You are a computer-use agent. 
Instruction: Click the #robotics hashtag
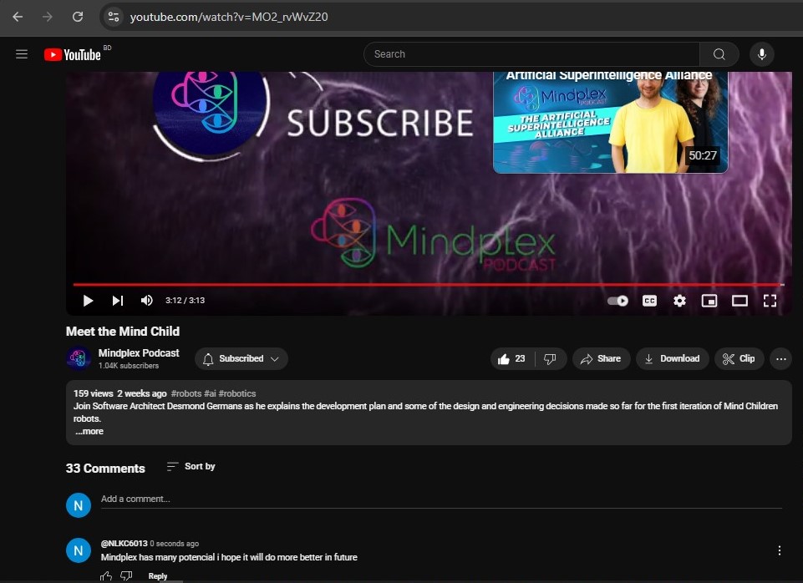pyautogui.click(x=237, y=393)
